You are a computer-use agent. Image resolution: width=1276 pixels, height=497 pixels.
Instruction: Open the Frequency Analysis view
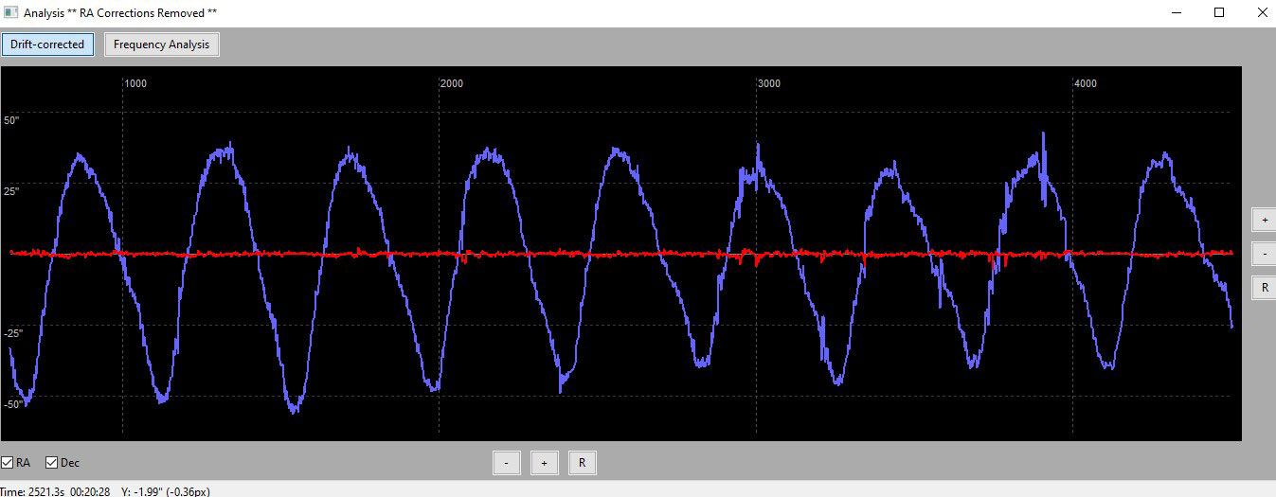click(161, 44)
